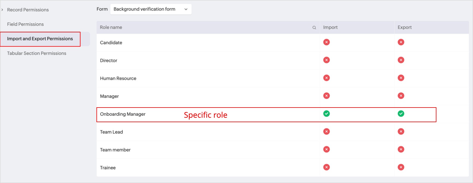Screen dimensions: 473x183
Task: Enable Export for Director role
Action: click(x=401, y=60)
